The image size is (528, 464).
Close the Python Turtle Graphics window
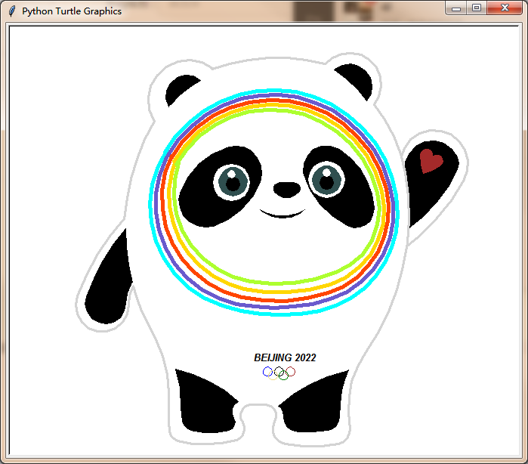point(504,8)
